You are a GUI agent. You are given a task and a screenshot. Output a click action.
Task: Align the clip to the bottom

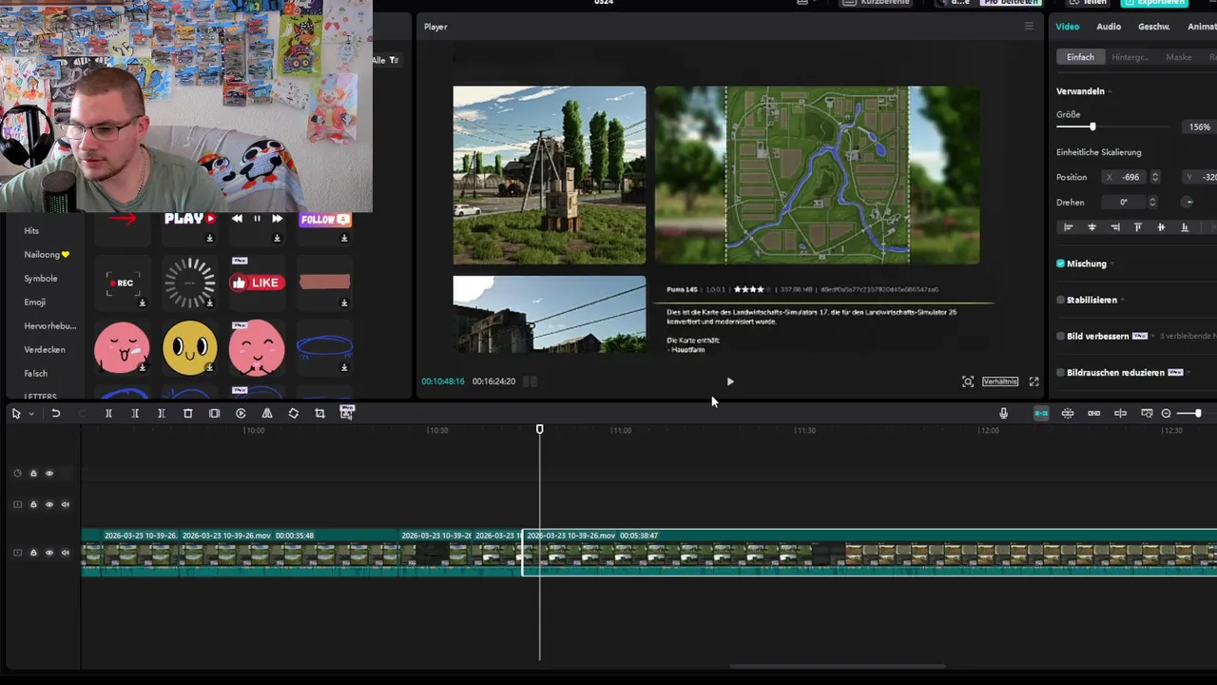(x=1185, y=227)
